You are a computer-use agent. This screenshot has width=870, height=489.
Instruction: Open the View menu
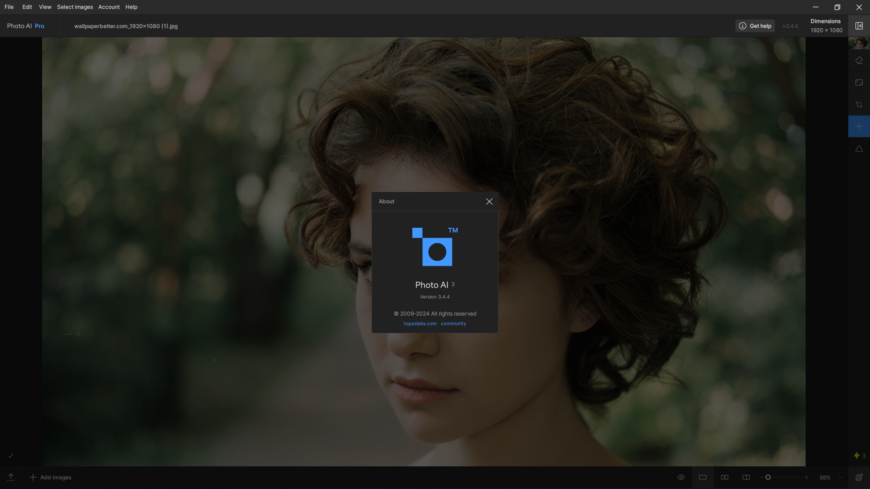point(45,7)
